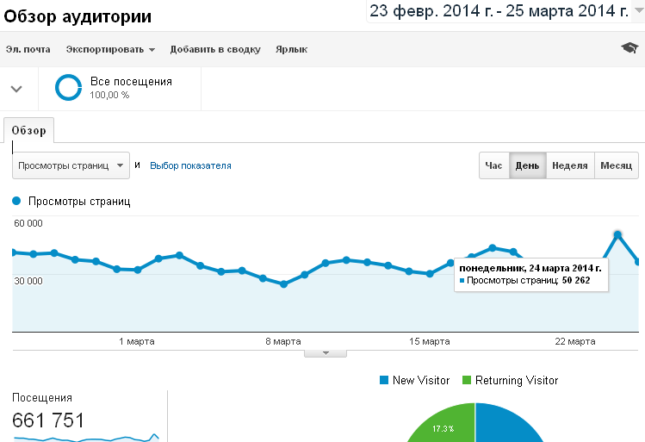Image resolution: width=645 pixels, height=442 pixels.
Task: Click the 30 000 axis value
Action: tap(28, 281)
